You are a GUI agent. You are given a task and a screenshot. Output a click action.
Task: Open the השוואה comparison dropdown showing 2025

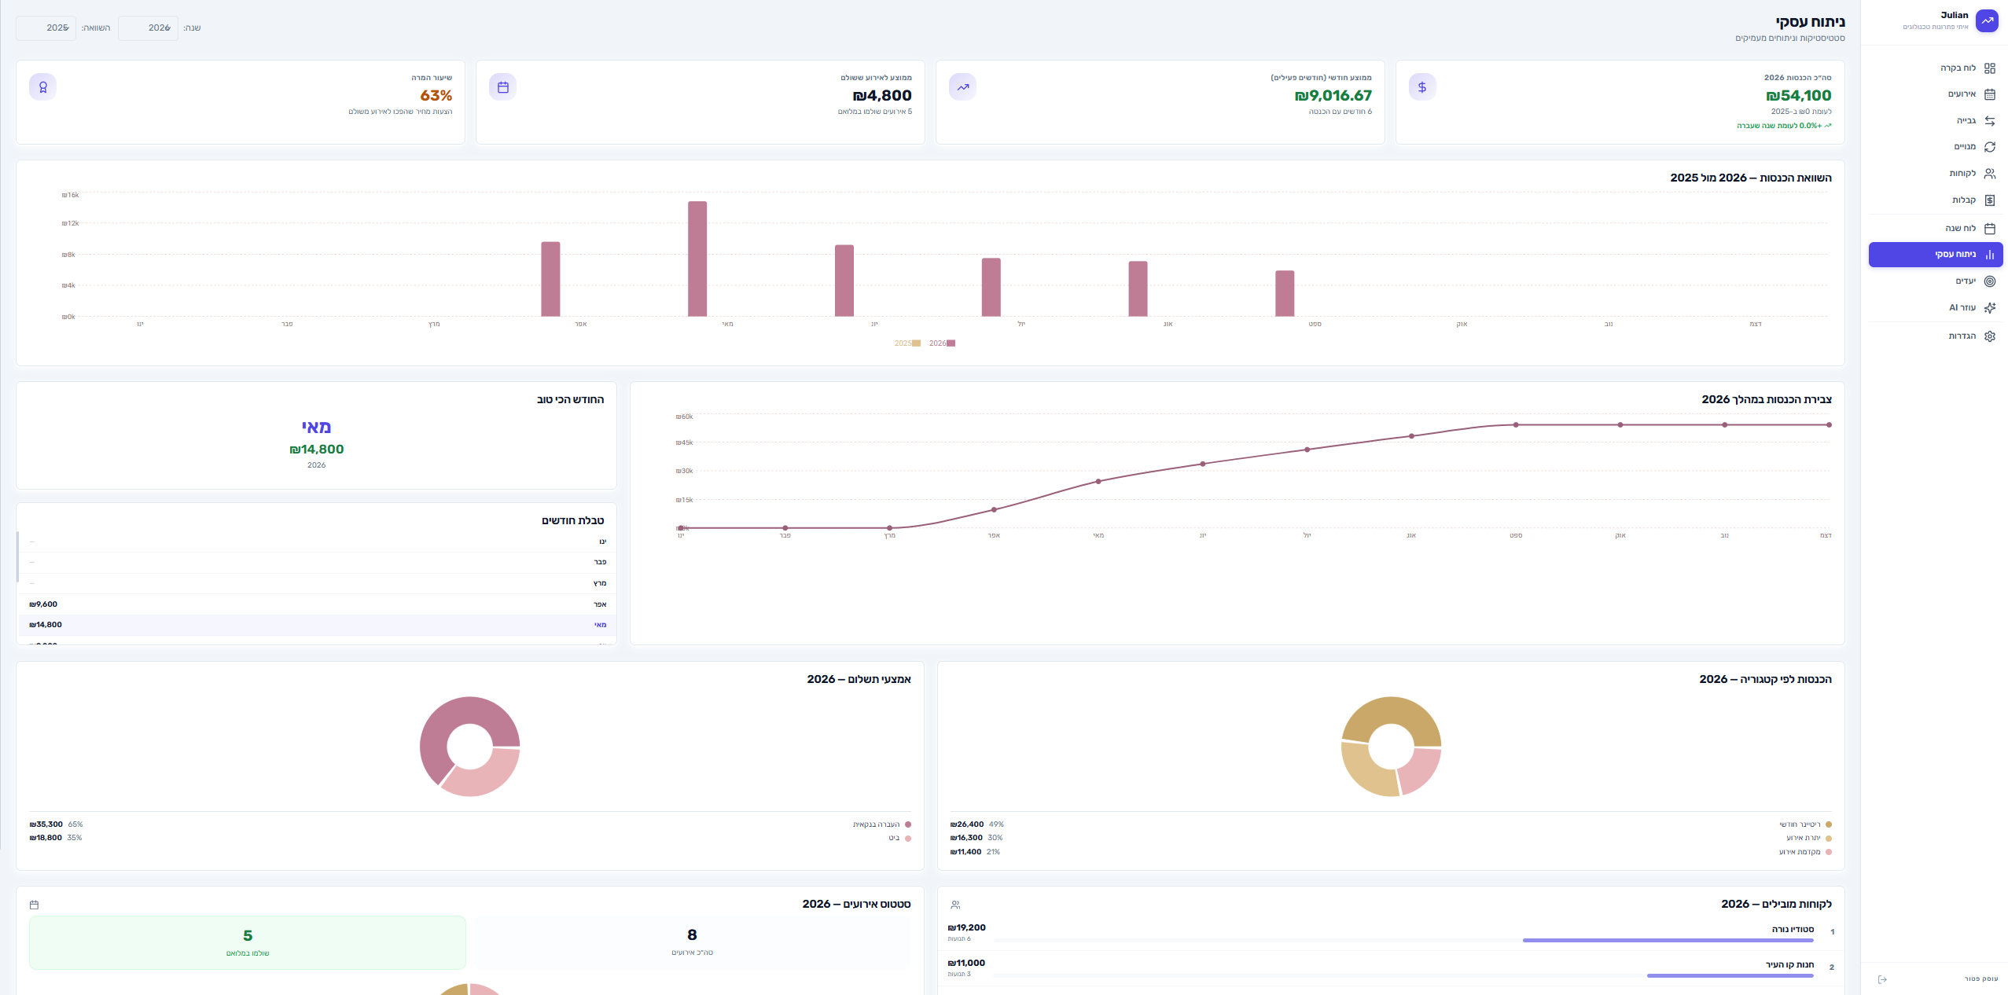[46, 28]
